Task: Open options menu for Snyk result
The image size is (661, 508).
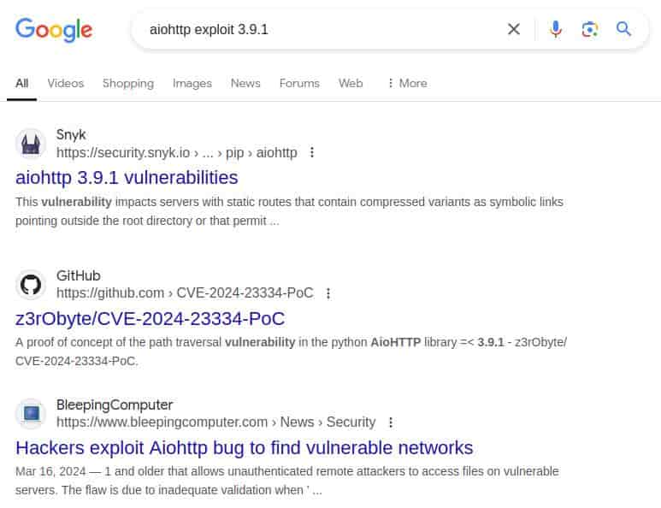Action: [x=312, y=152]
